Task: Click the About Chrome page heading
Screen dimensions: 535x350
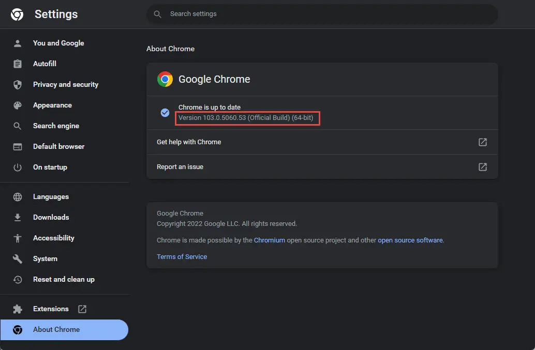Action: [170, 49]
